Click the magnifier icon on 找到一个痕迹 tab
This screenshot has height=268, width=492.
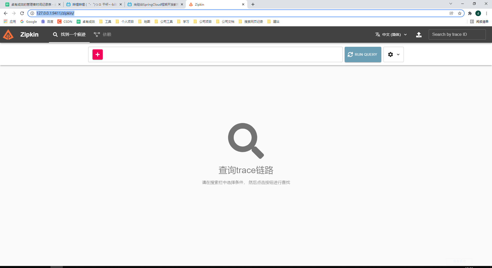(x=55, y=34)
